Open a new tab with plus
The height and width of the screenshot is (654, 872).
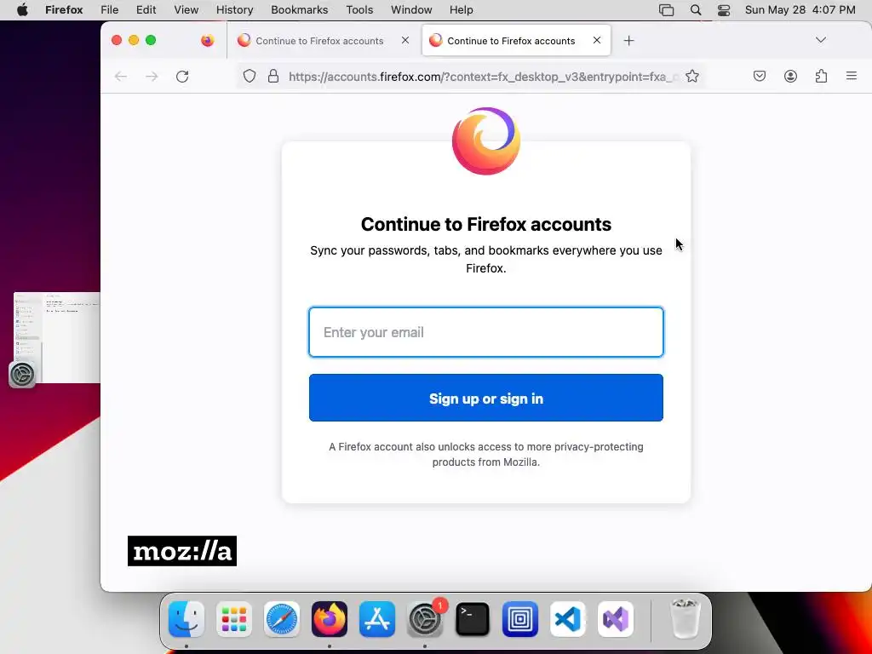628,41
